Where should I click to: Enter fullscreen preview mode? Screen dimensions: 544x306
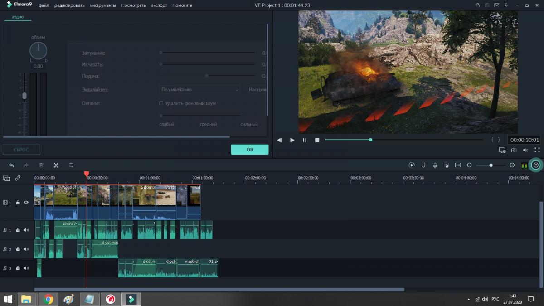pos(537,150)
